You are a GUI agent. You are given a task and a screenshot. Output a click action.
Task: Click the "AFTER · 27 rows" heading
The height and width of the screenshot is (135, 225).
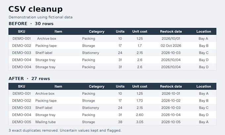point(29,79)
